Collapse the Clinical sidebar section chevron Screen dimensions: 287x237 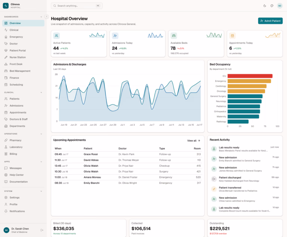tap(41, 92)
